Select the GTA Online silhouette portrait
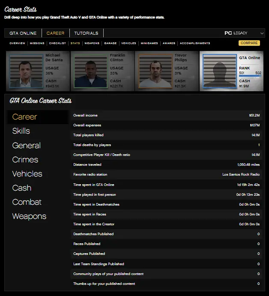 click(220, 71)
